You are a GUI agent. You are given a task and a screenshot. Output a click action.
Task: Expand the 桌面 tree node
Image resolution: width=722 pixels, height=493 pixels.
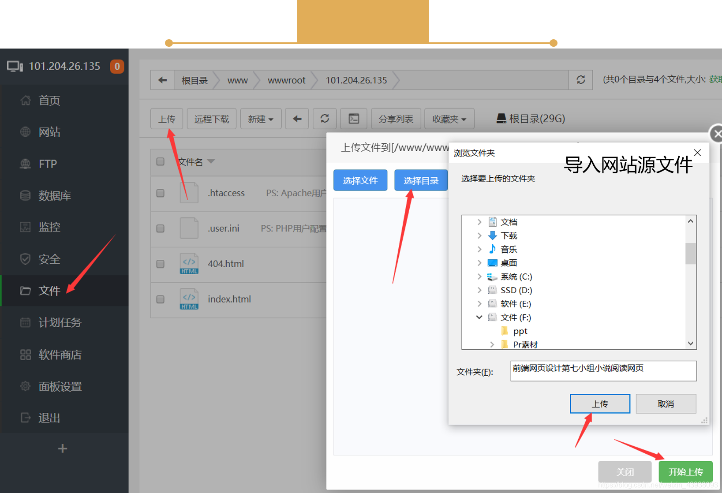click(x=479, y=263)
